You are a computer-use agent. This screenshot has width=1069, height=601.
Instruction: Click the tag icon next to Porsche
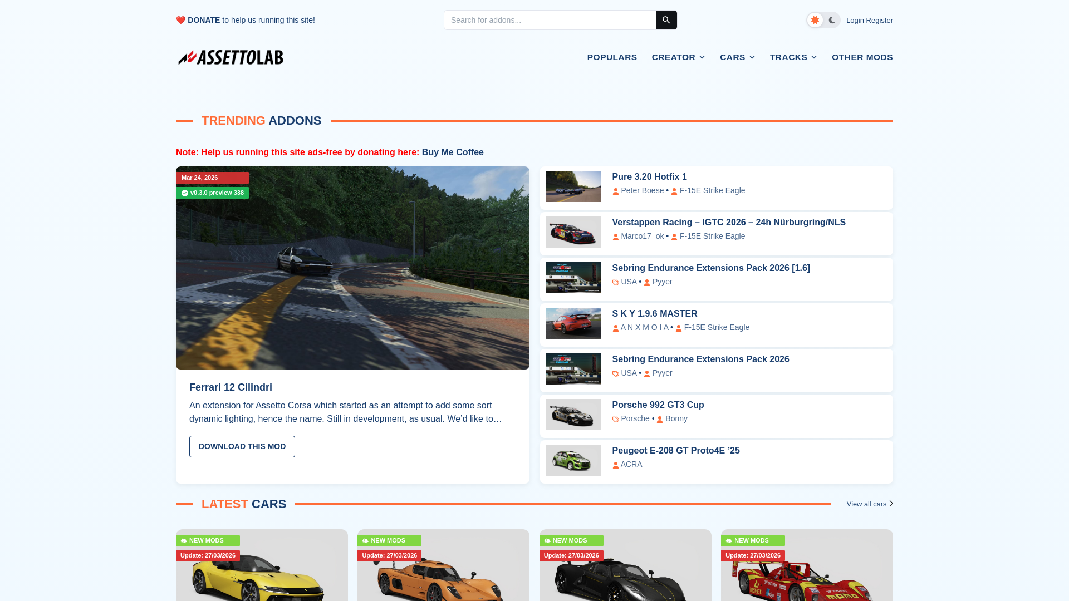coord(616,420)
